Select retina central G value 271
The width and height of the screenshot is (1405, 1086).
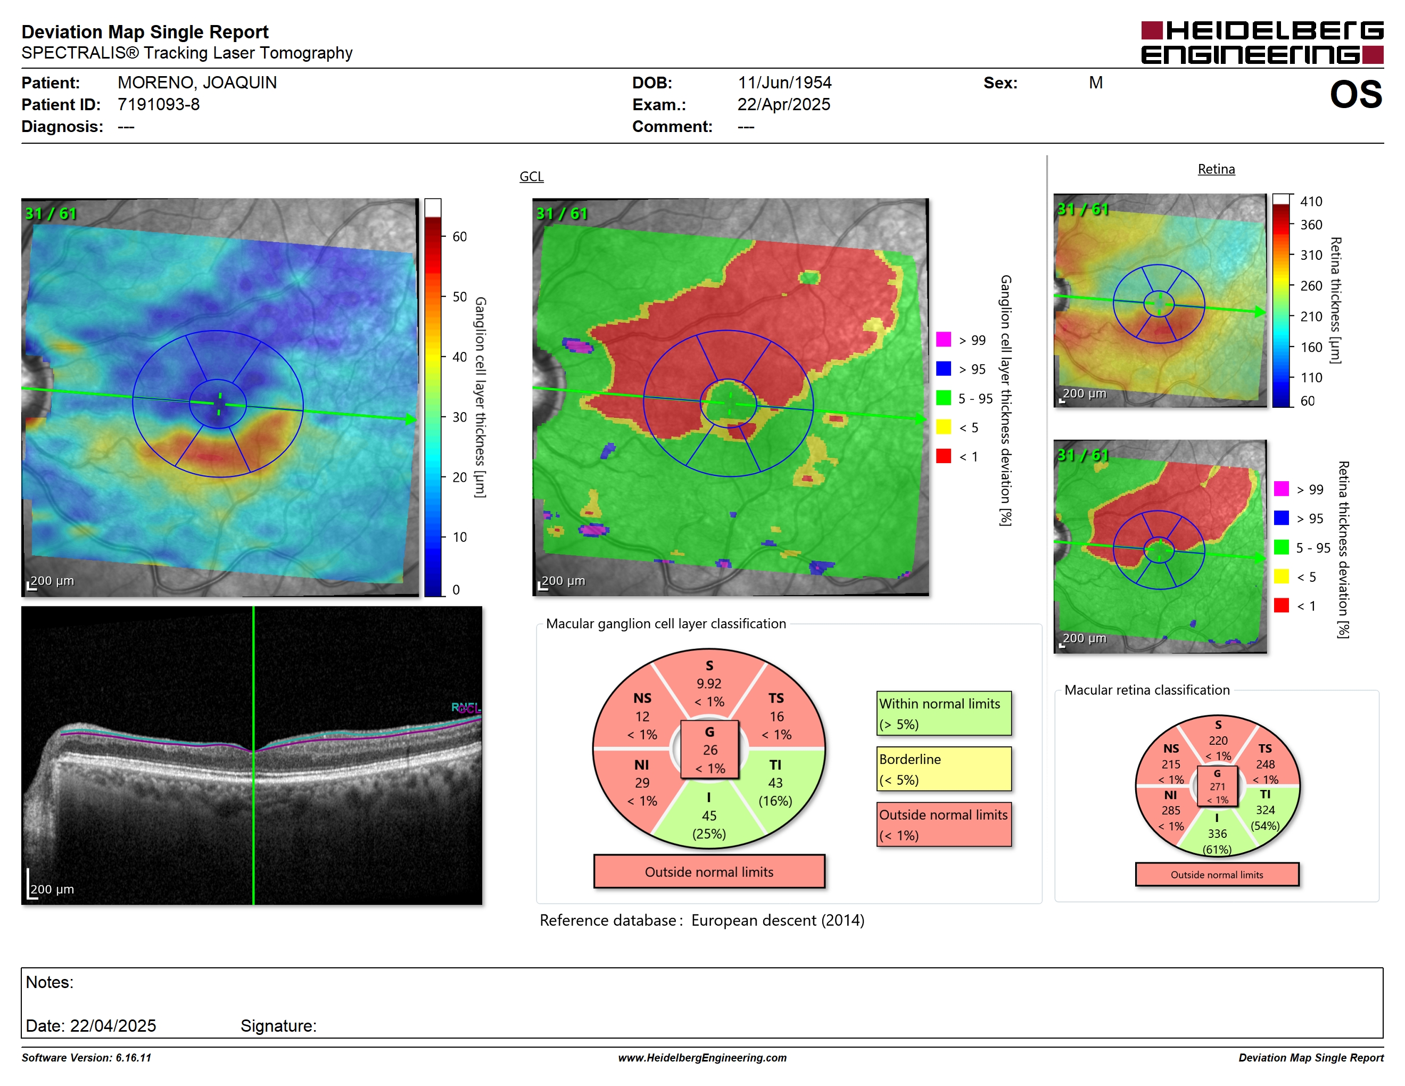tap(1217, 787)
